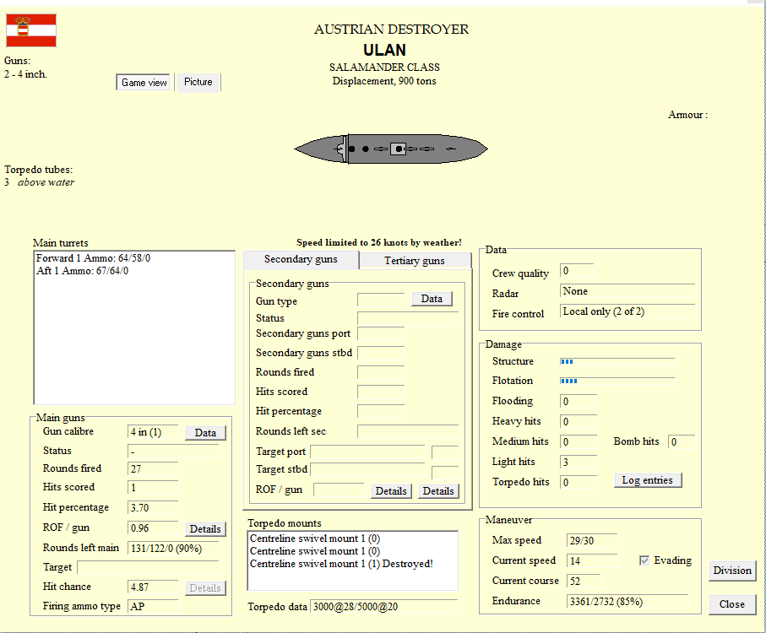Click the Current speed field
This screenshot has width=766, height=633.
[592, 560]
